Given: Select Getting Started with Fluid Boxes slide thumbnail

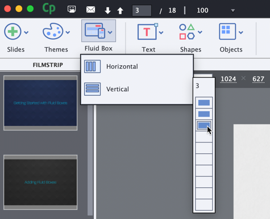Looking at the screenshot, I should 40,103.
